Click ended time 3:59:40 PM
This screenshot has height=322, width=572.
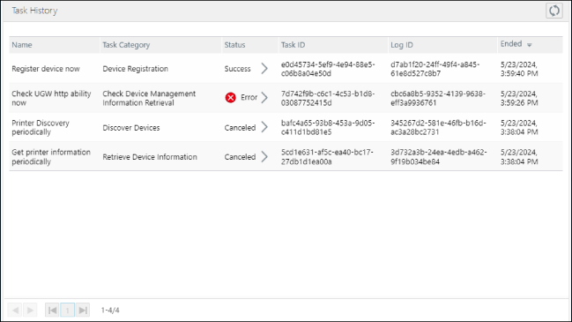[x=519, y=73]
